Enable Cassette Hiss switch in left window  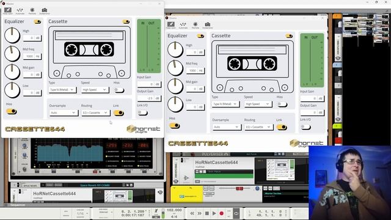(119, 90)
